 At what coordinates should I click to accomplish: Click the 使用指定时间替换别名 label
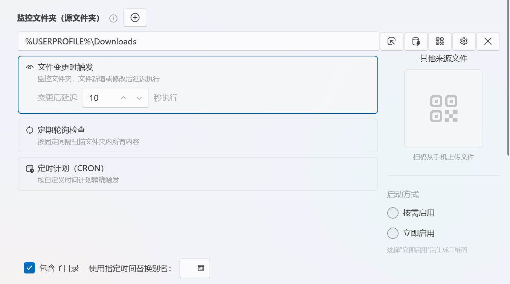click(130, 268)
